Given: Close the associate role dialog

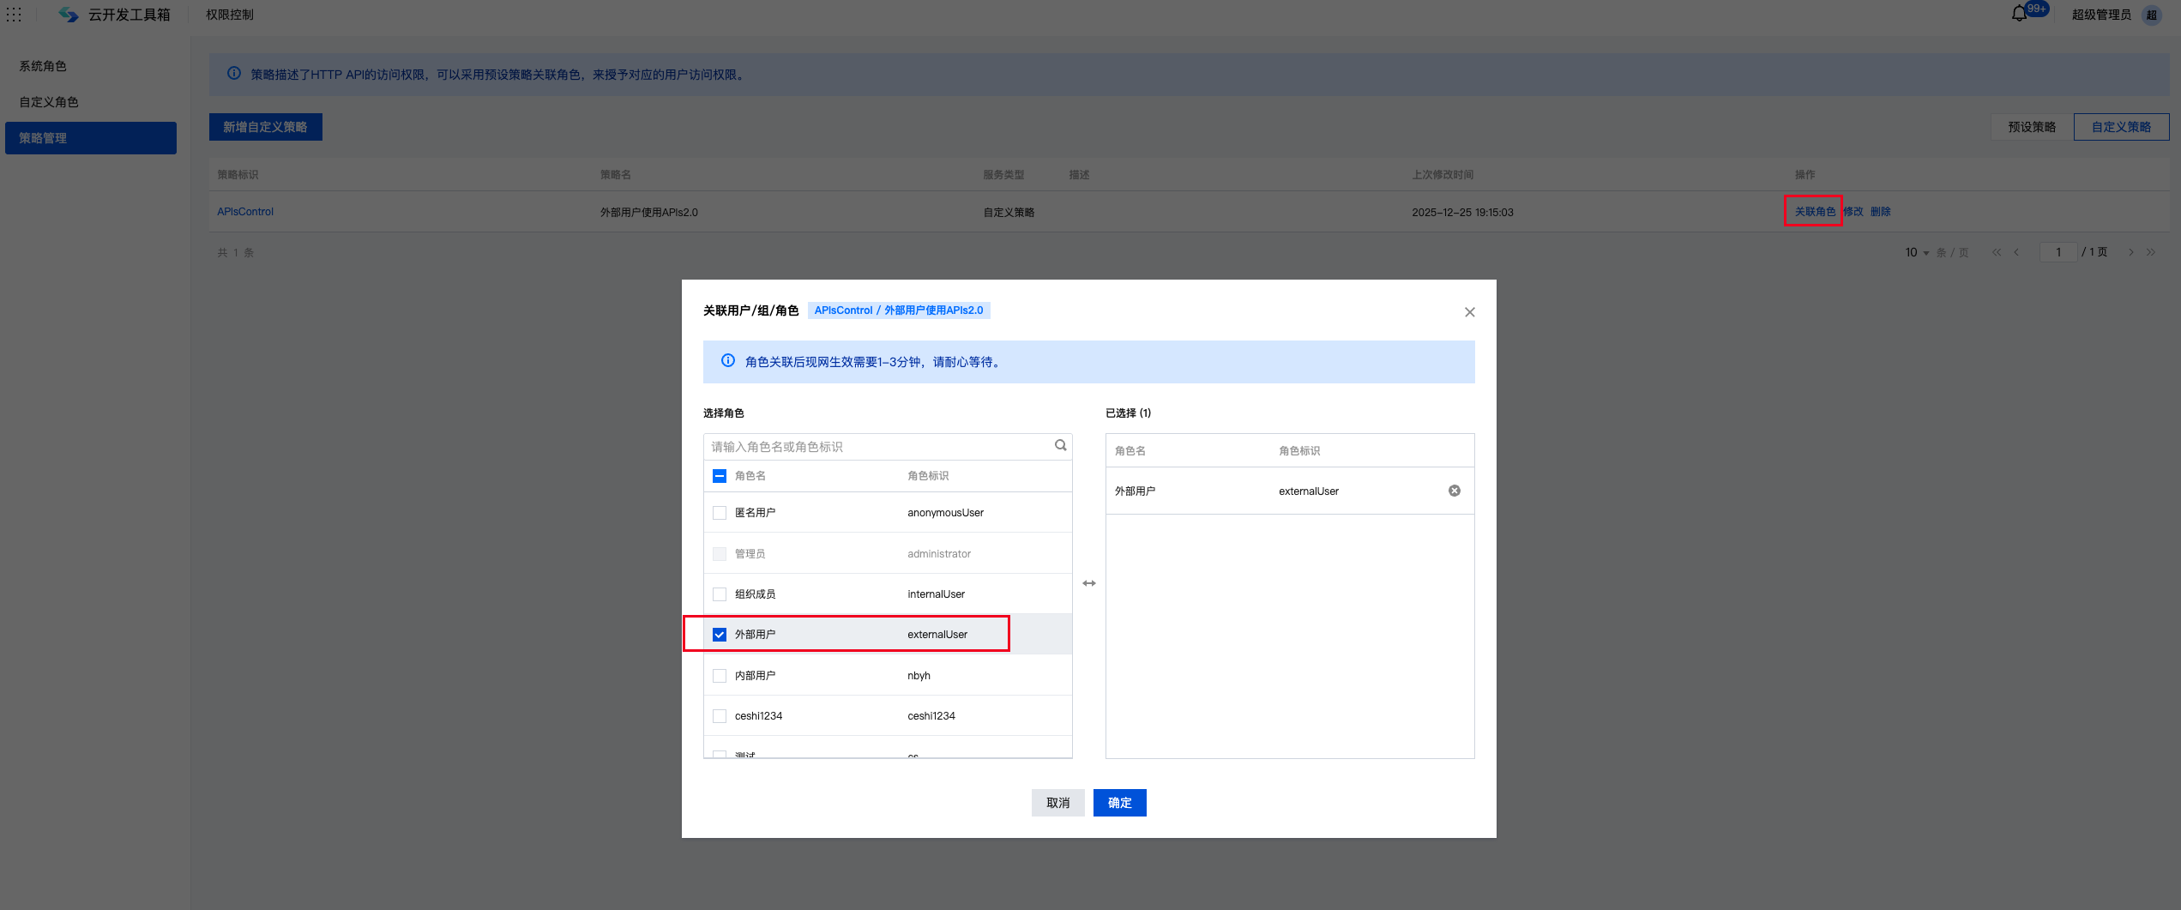Looking at the screenshot, I should tap(1469, 312).
